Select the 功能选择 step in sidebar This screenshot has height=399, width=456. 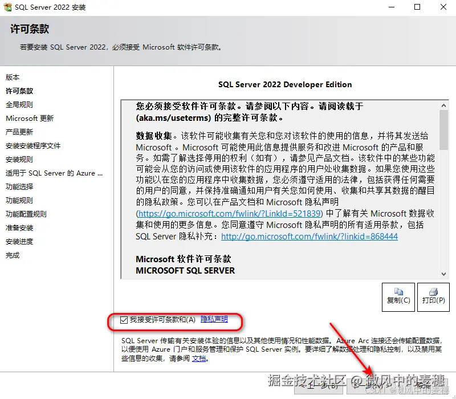click(x=19, y=187)
